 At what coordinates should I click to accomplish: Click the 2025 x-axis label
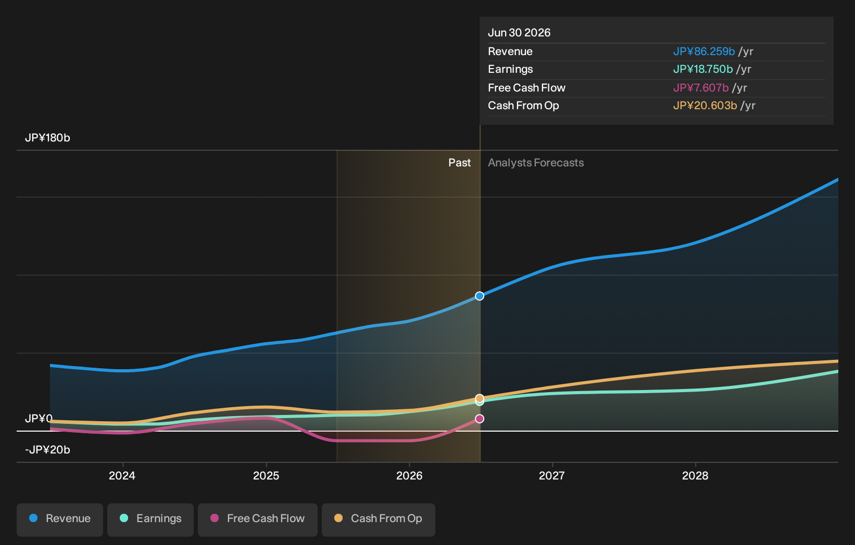click(266, 475)
